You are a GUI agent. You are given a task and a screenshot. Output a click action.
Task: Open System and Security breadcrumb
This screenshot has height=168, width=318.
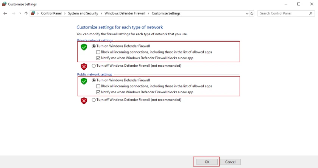pos(83,13)
